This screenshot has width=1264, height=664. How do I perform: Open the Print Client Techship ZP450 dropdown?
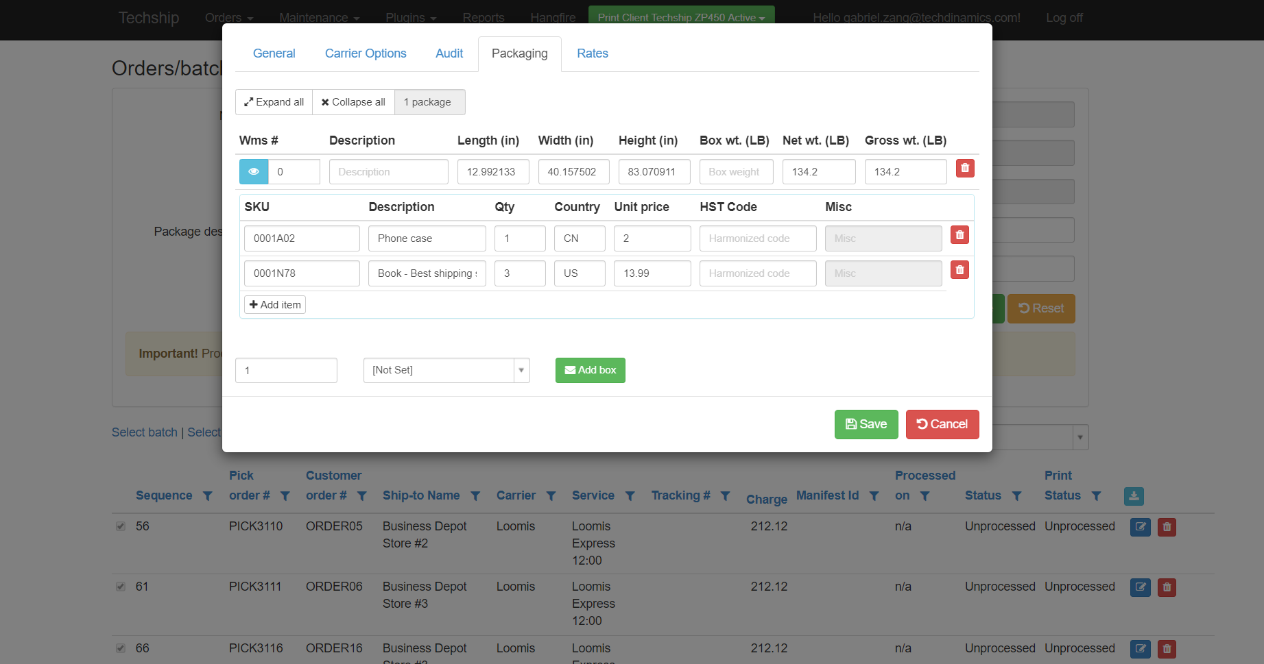tap(681, 17)
